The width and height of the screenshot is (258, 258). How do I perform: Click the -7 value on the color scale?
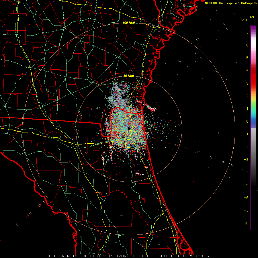pos(246,210)
